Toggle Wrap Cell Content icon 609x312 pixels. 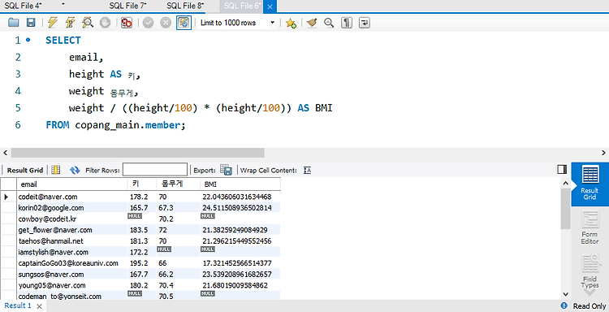click(307, 170)
